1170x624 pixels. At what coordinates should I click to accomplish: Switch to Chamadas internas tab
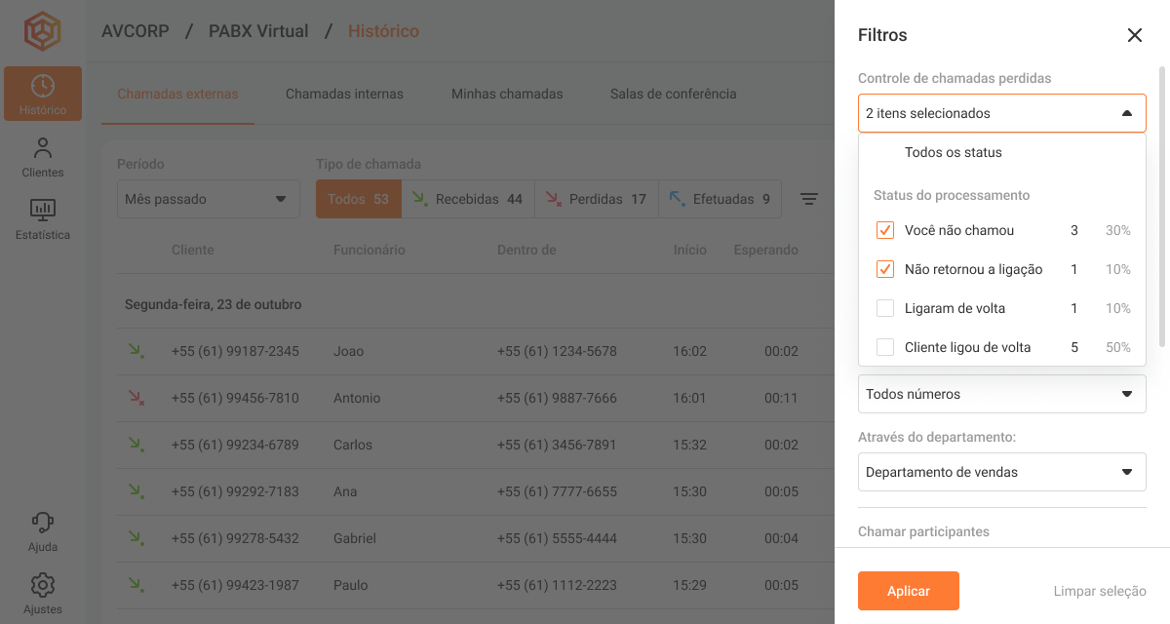(x=344, y=95)
